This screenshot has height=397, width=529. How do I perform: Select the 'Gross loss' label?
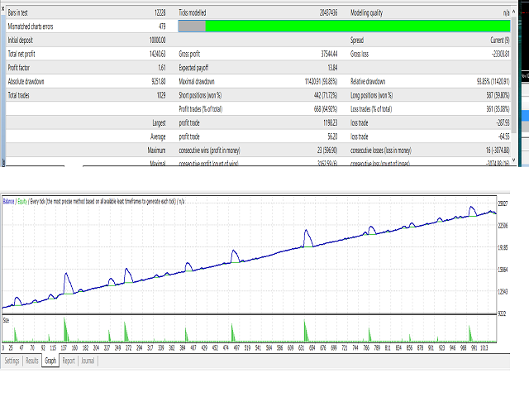(360, 54)
